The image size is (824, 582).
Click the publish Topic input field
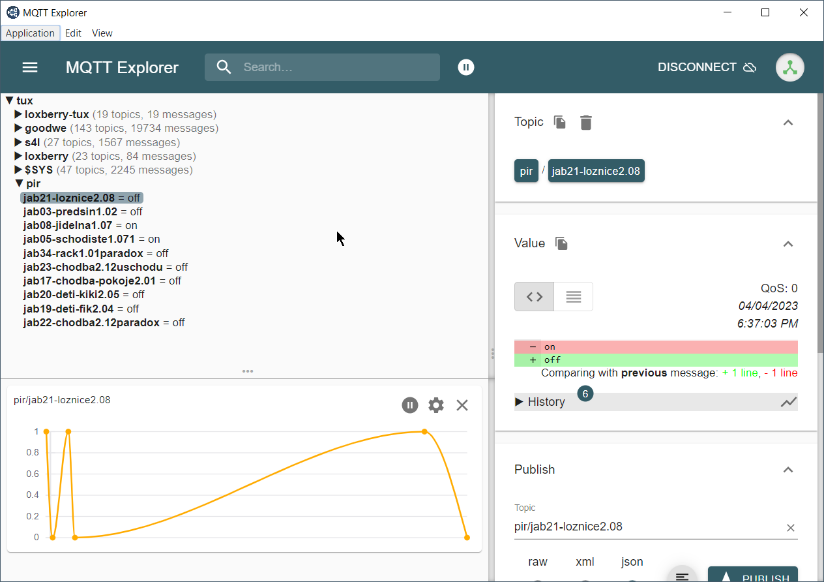coord(648,527)
